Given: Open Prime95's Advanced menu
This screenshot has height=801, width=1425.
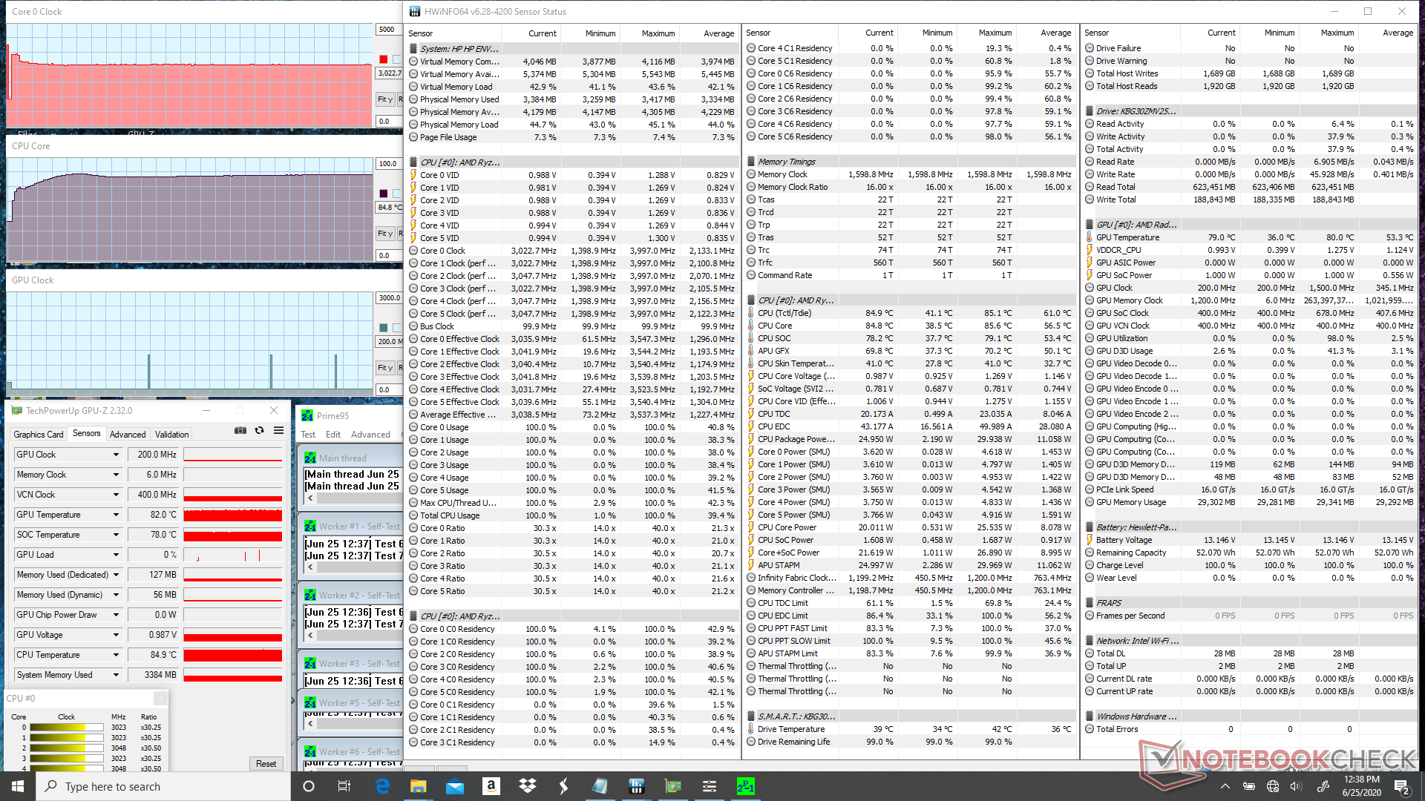Looking at the screenshot, I should point(370,435).
